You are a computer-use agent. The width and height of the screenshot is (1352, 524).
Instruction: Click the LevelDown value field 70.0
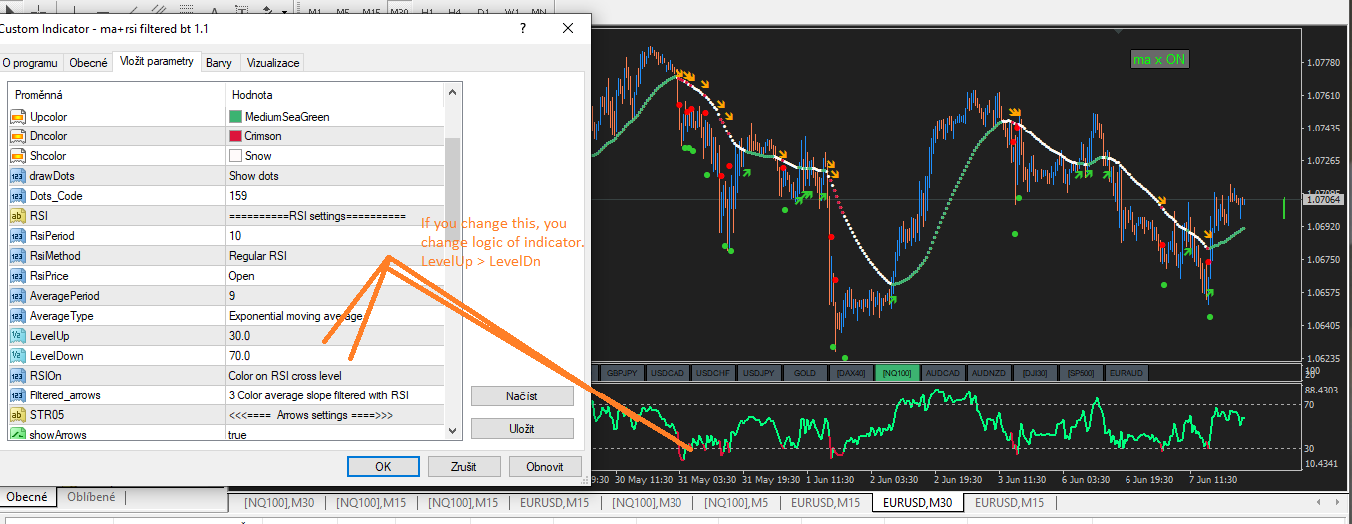tap(335, 356)
